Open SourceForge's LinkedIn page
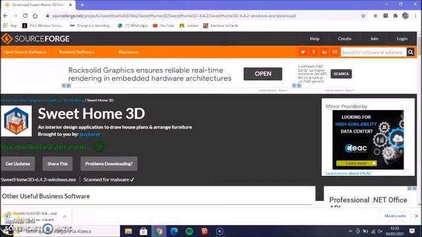 pyautogui.click(x=324, y=52)
